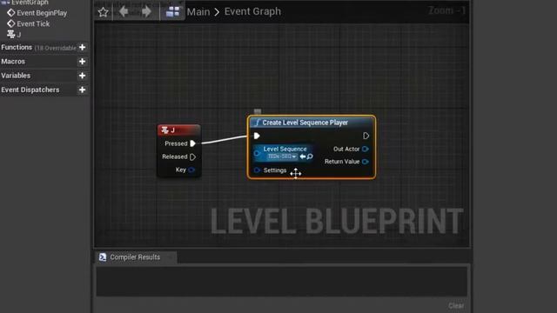Click the Out Actor output pin
Viewport: 557px width, 313px height.
tap(366, 149)
